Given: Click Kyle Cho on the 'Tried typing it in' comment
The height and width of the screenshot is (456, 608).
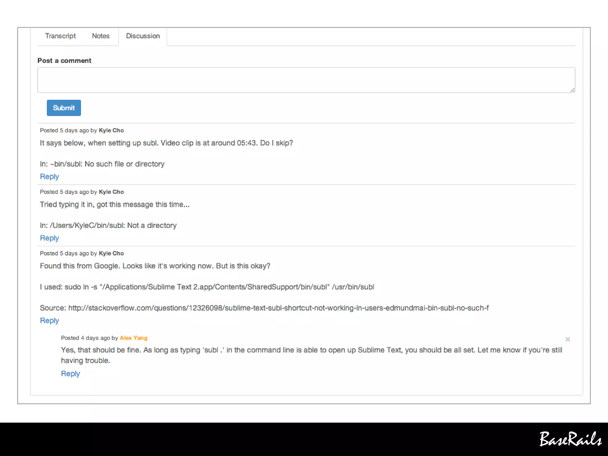Looking at the screenshot, I should click(111, 192).
